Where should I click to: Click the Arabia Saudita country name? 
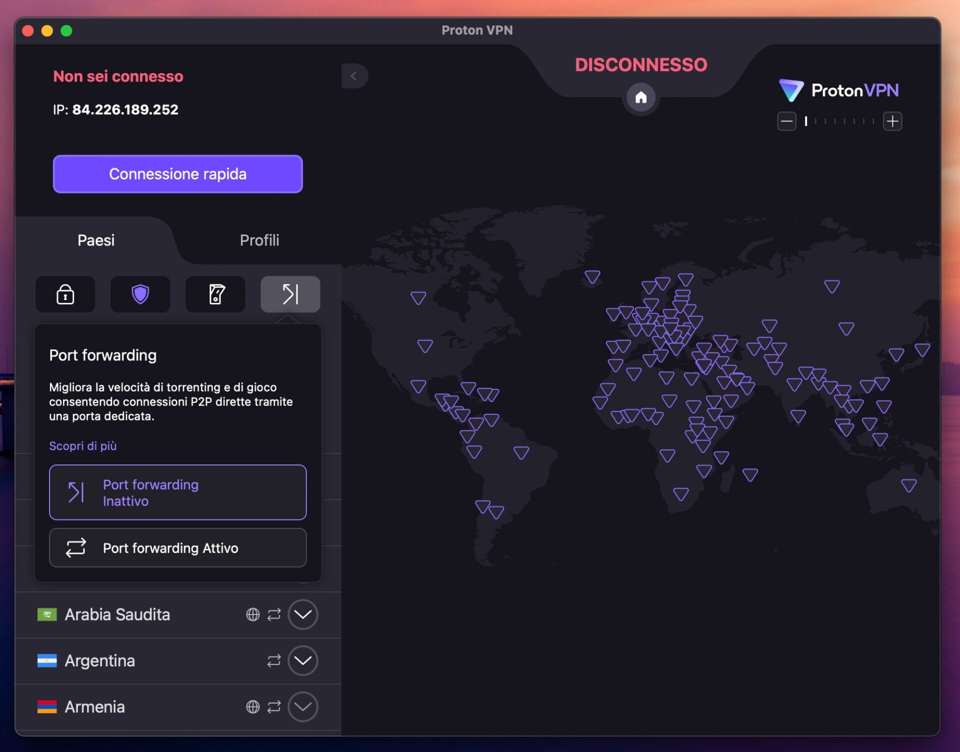click(117, 614)
